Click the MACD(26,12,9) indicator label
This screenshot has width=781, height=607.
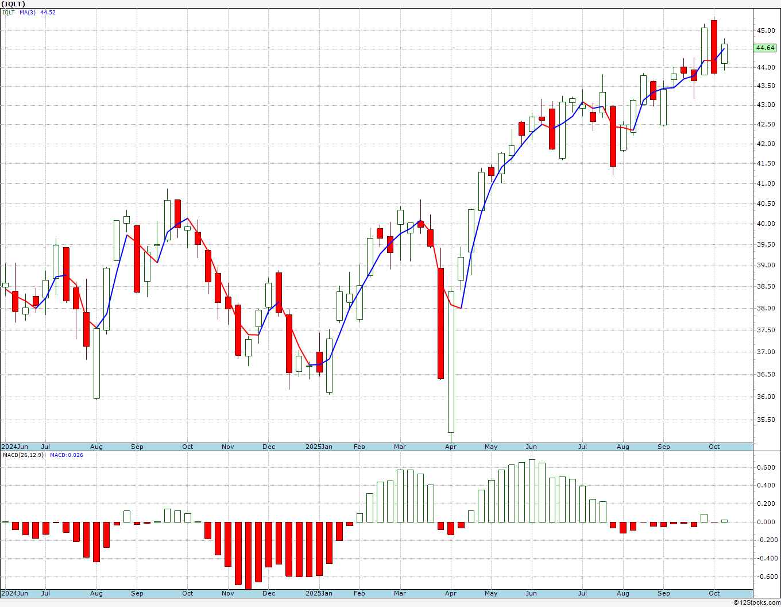click(x=23, y=455)
